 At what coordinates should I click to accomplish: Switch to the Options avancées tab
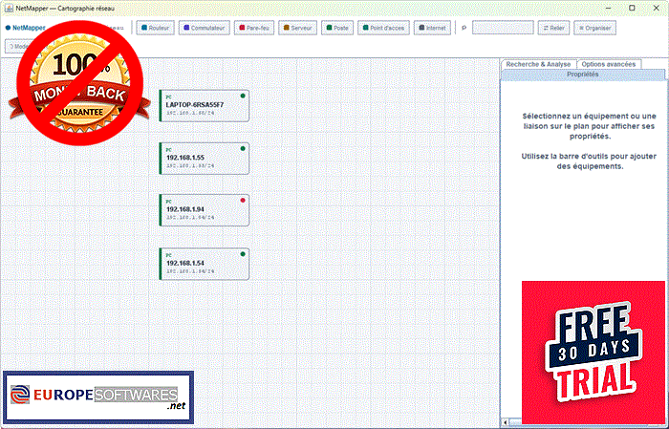609,64
